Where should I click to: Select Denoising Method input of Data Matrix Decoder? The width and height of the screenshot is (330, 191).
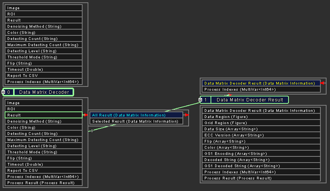[x=43, y=26]
